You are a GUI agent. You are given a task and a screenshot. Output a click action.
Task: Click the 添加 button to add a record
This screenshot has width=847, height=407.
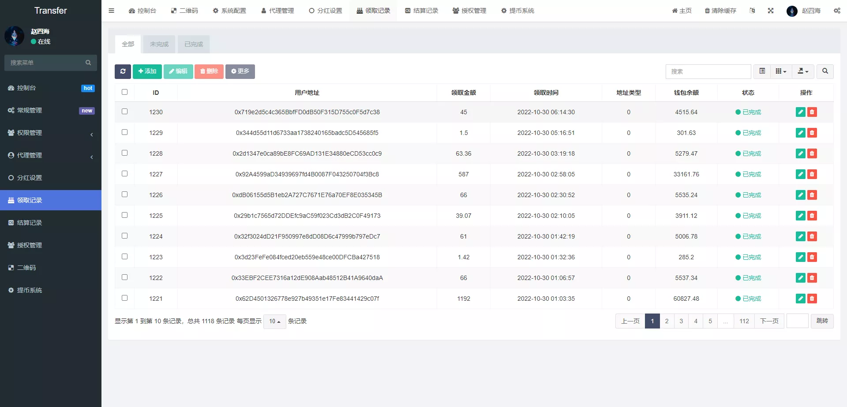(147, 71)
